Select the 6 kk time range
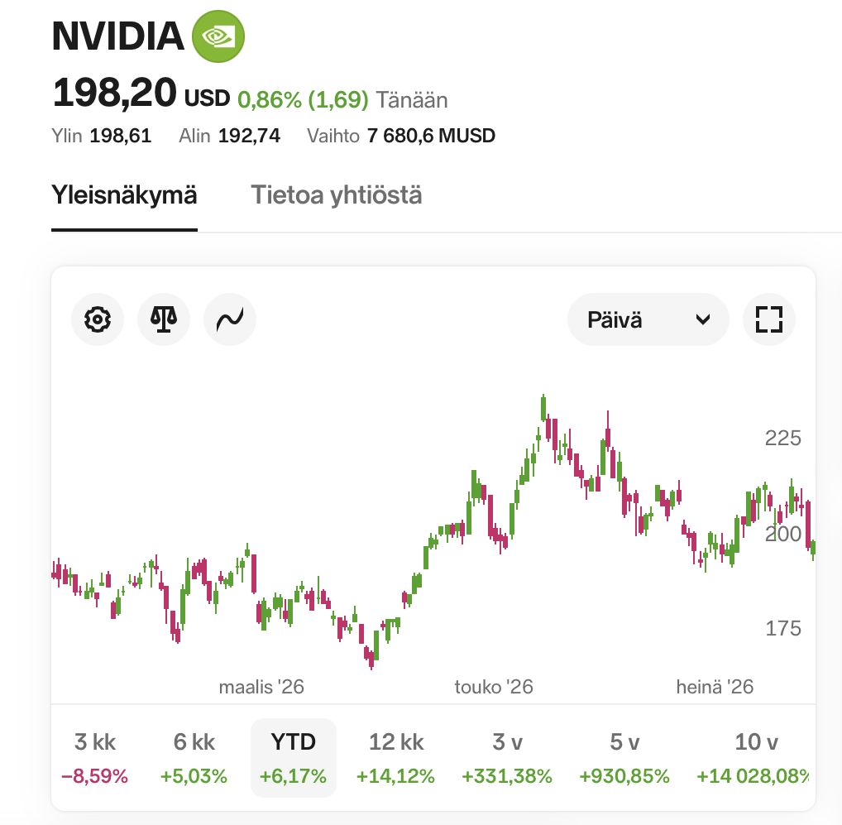The image size is (842, 825). 194,757
